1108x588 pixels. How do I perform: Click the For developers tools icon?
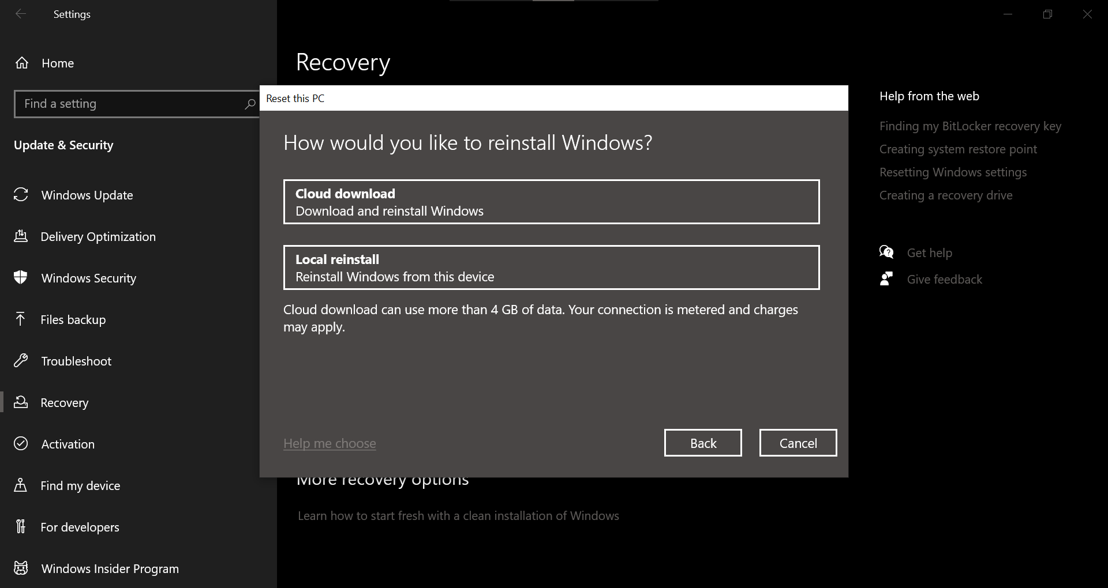21,527
